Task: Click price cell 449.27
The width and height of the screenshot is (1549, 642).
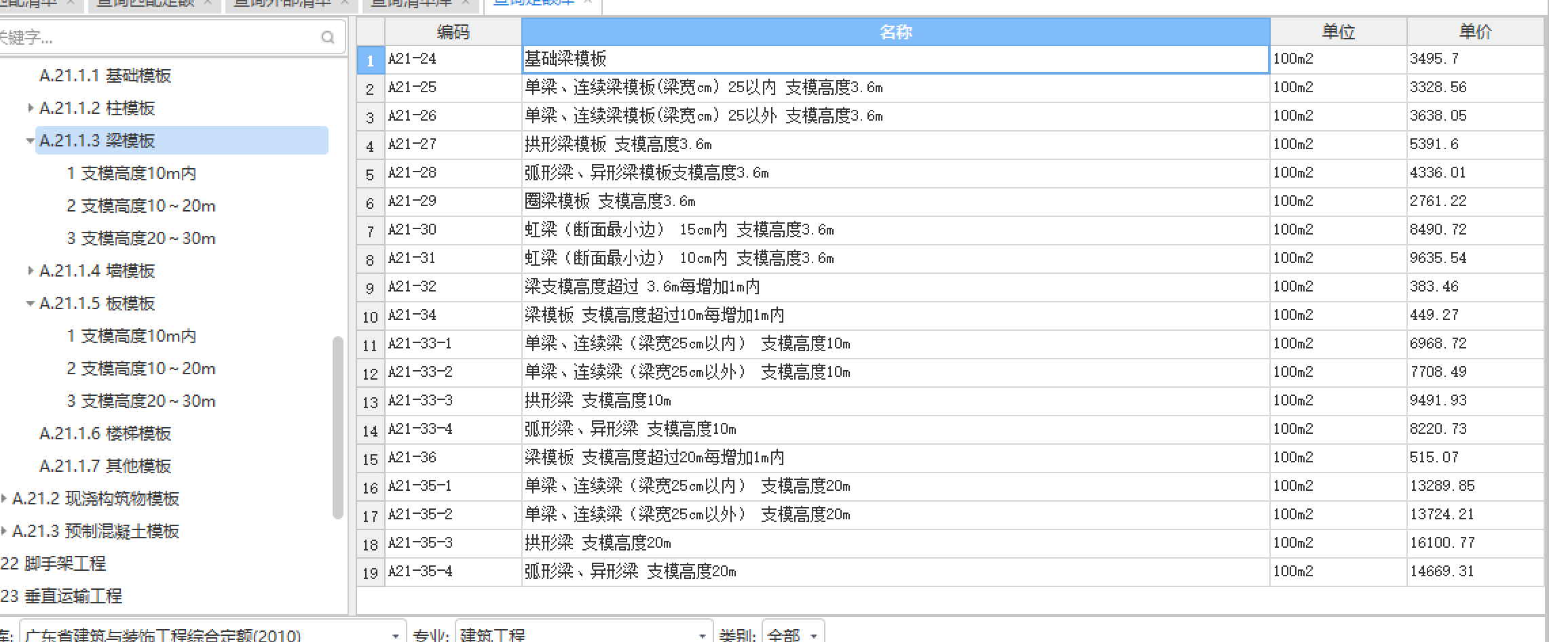Action: click(x=1475, y=315)
